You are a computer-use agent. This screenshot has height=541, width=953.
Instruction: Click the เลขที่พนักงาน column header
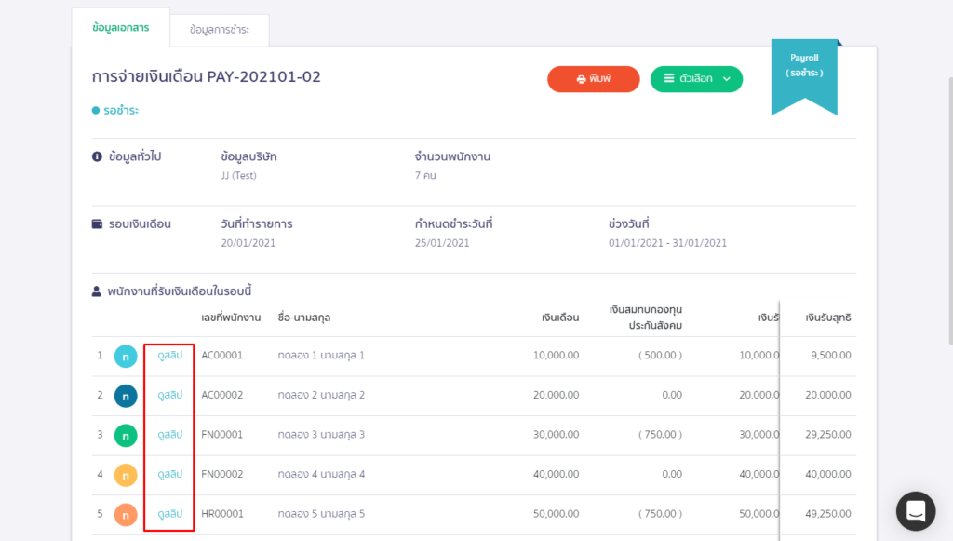[x=231, y=318]
